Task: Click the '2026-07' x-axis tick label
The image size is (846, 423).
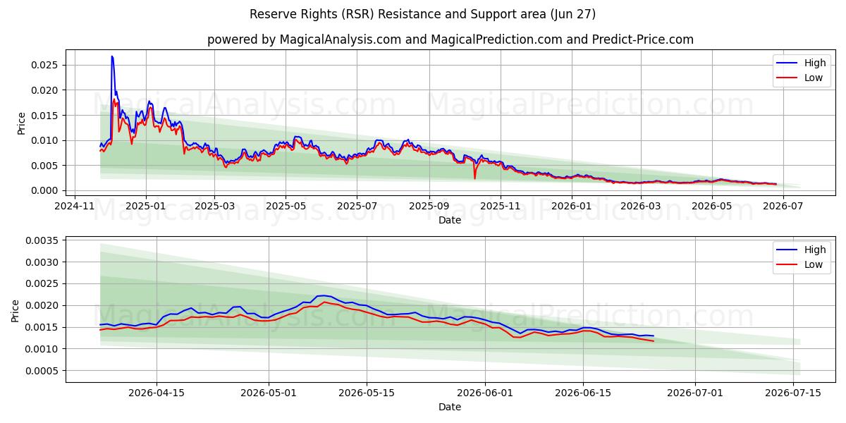Action: pyautogui.click(x=783, y=206)
